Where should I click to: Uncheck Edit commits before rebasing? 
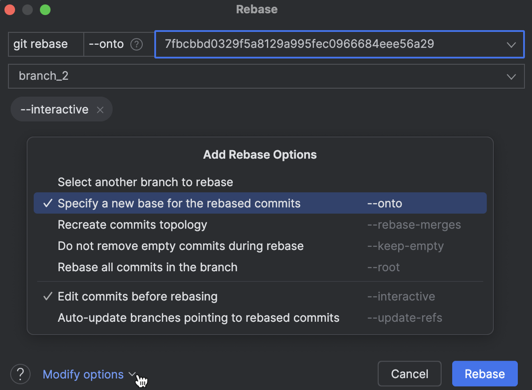pyautogui.click(x=137, y=296)
